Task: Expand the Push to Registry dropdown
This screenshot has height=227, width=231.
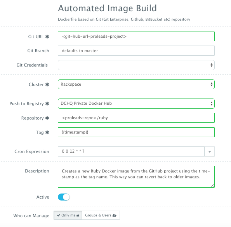Action: click(136, 104)
